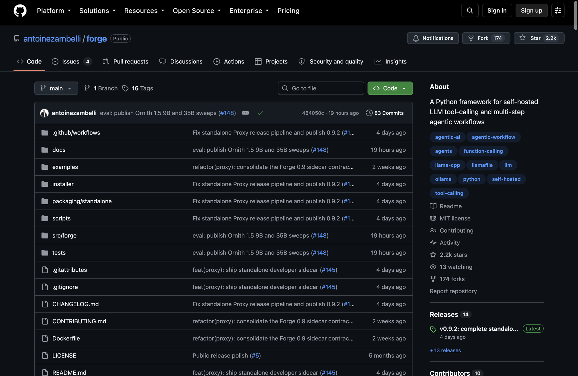Switch to the Pull requests tab
This screenshot has width=578, height=376.
(x=125, y=62)
